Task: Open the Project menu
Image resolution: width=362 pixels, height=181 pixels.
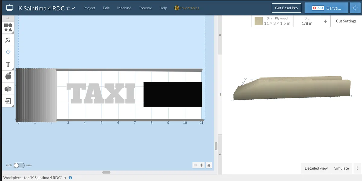Action: pos(89,8)
